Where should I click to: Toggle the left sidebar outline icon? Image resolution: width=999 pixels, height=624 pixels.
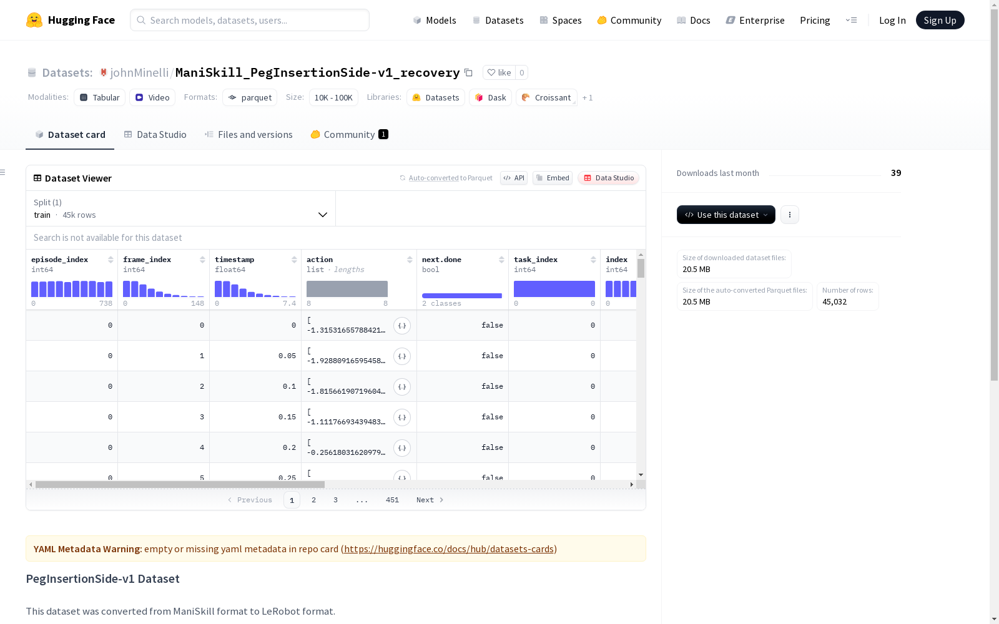point(3,172)
